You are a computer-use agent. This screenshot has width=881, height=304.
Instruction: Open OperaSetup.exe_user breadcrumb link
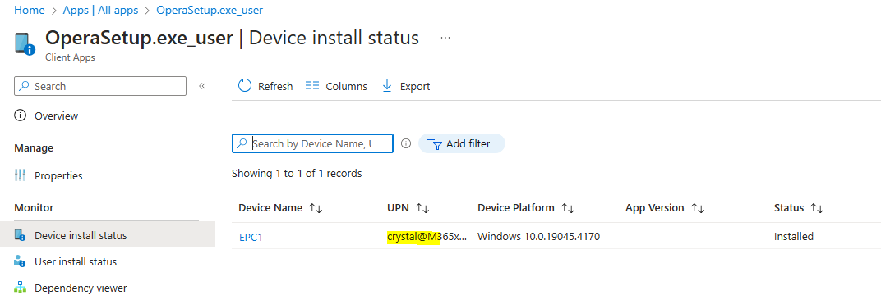209,10
